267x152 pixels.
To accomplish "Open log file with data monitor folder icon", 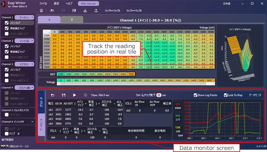I will 53,95.
